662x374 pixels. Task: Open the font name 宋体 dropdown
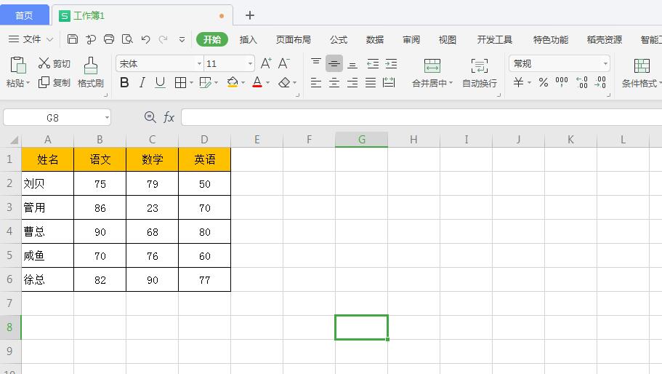199,64
